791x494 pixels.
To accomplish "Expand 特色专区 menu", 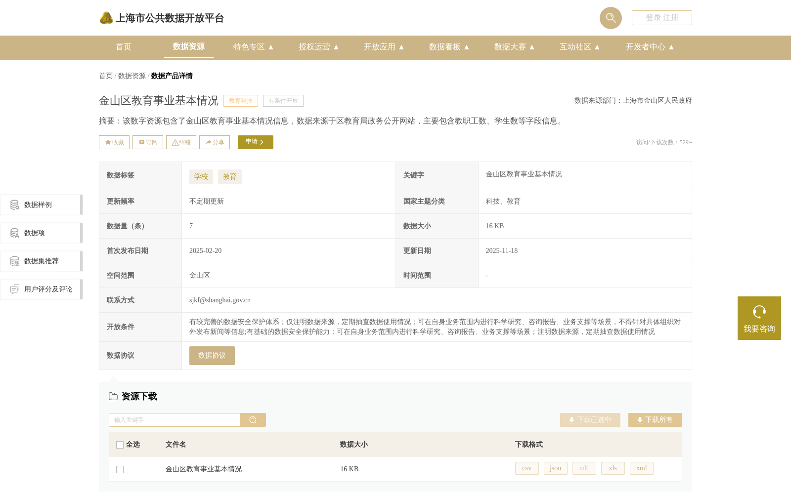I will pyautogui.click(x=253, y=47).
